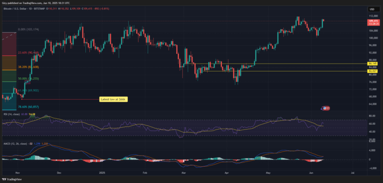Click the Feb label on the time axis
Screen dimensions: 383x183
[x=144, y=173]
